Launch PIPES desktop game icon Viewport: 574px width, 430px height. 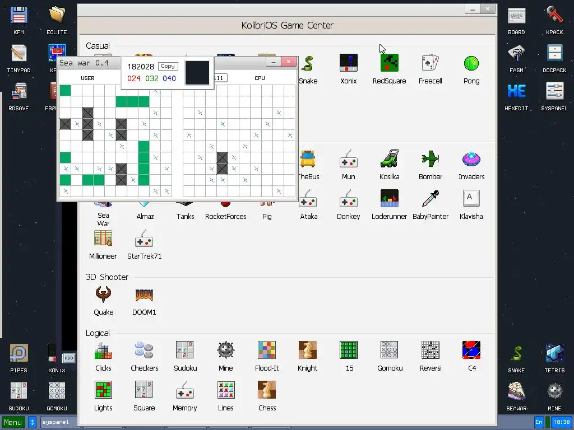18,358
